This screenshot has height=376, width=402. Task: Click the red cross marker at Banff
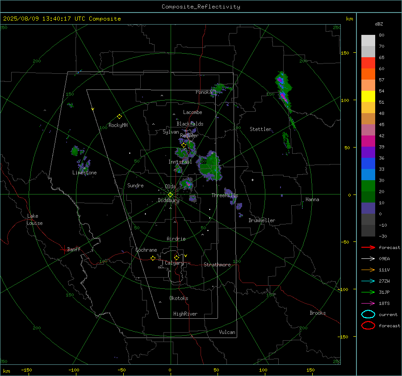pos(64,249)
